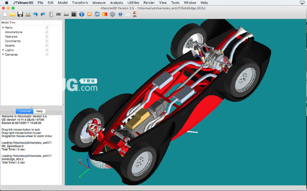This screenshot has width=307, height=191.
Task: Open the JTViewer3D application menu
Action: (23, 3)
